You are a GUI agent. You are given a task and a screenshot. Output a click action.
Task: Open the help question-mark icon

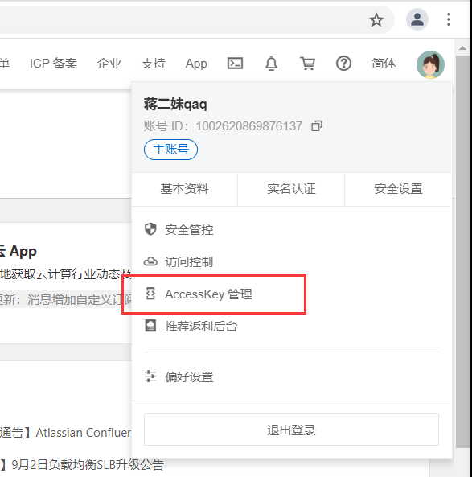[x=343, y=64]
